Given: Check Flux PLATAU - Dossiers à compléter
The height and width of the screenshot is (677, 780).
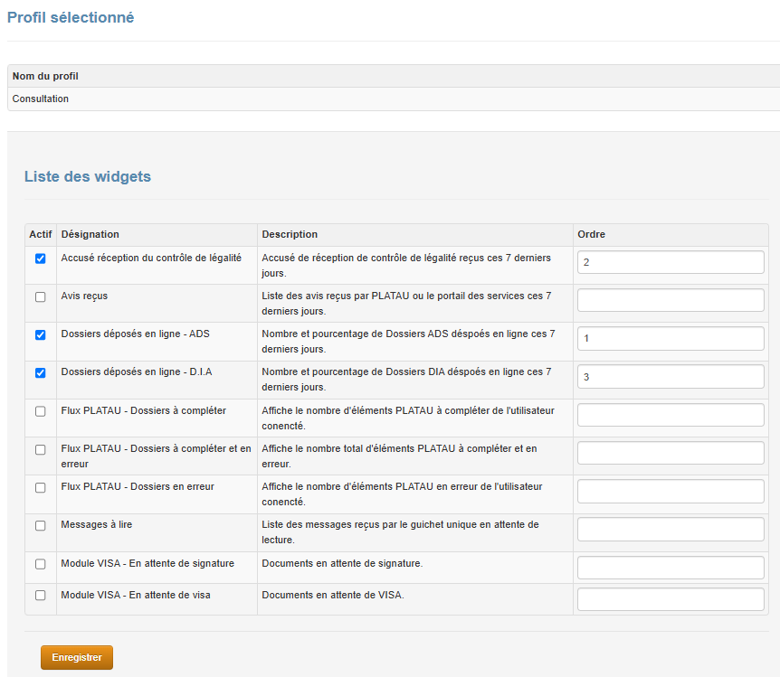Looking at the screenshot, I should tap(40, 411).
